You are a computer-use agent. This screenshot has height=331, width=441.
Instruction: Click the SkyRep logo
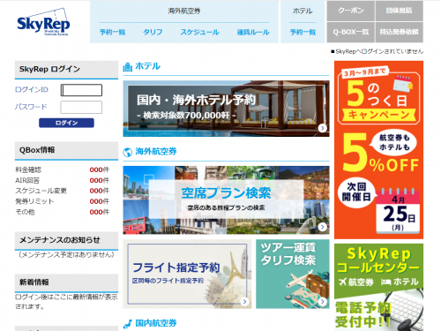43,23
